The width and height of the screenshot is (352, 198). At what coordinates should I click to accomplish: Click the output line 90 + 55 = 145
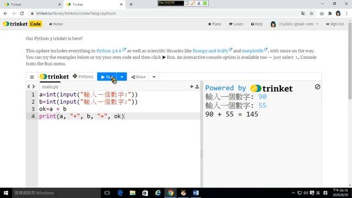(232, 114)
